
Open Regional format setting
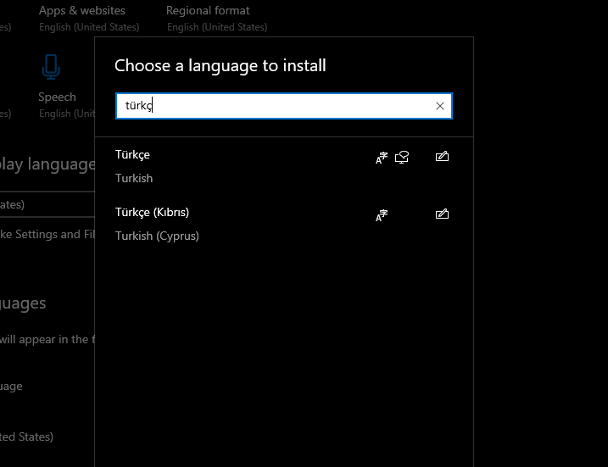pos(208,11)
